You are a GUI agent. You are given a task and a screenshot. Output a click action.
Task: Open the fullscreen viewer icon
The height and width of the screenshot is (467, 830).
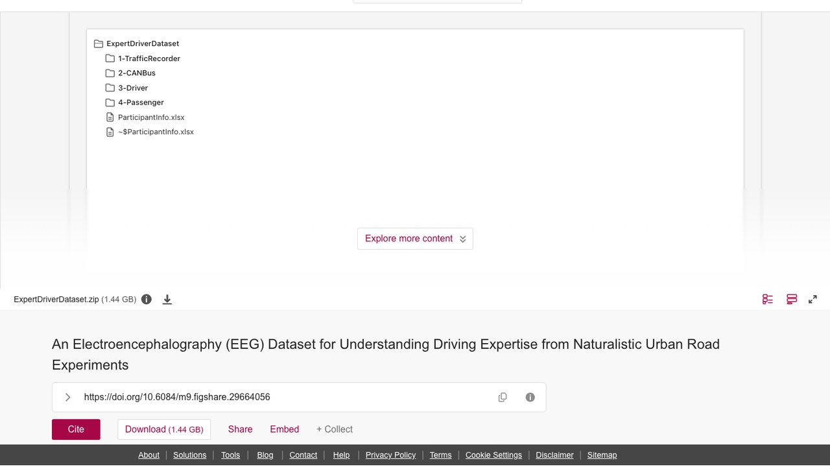pyautogui.click(x=812, y=299)
